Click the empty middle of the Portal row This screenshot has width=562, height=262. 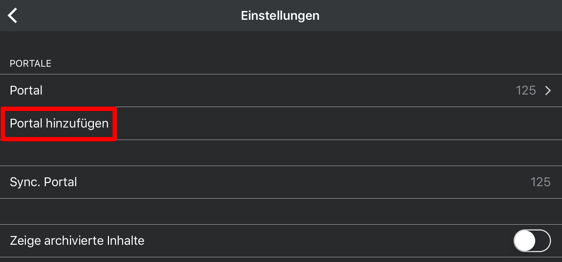(x=279, y=91)
